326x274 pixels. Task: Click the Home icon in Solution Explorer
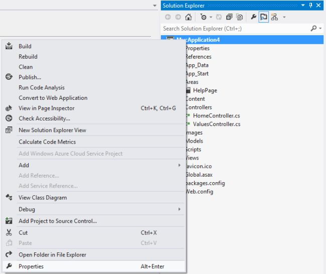[189, 17]
